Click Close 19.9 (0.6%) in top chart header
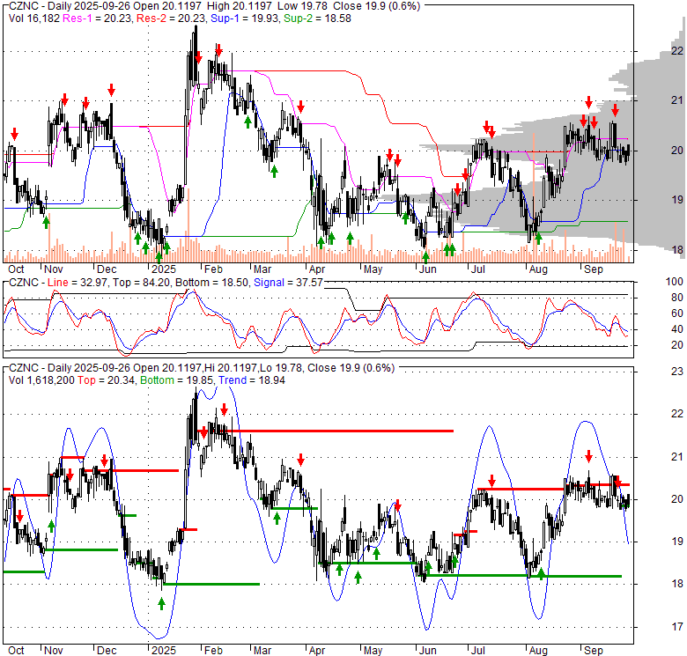The height and width of the screenshot is (656, 687). click(x=376, y=6)
